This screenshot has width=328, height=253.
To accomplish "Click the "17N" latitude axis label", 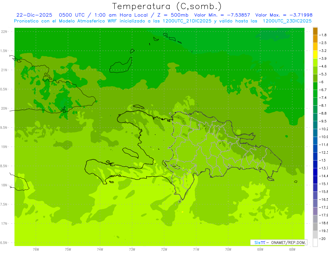I will [4, 224].
